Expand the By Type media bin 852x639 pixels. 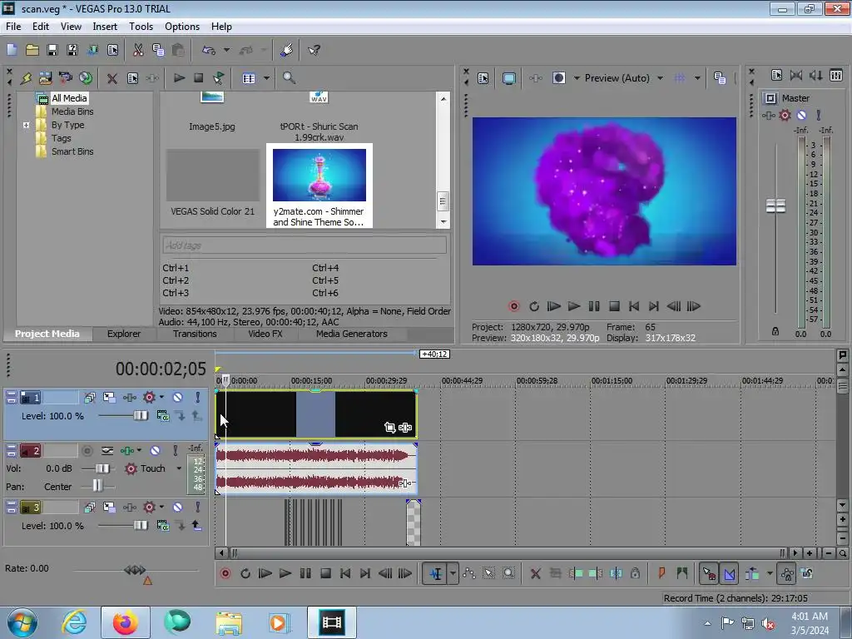pyautogui.click(x=26, y=125)
